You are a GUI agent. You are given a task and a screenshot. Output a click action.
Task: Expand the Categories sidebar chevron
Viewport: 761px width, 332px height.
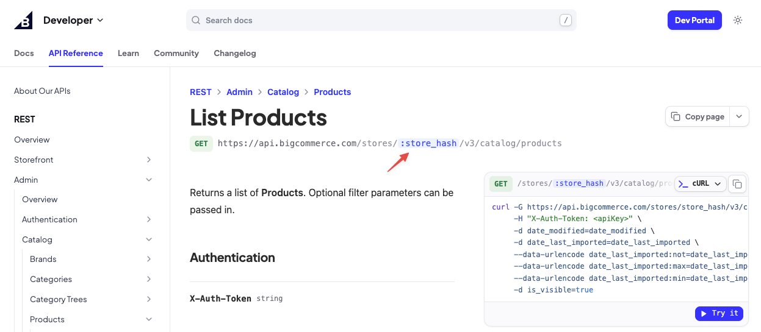coord(149,279)
